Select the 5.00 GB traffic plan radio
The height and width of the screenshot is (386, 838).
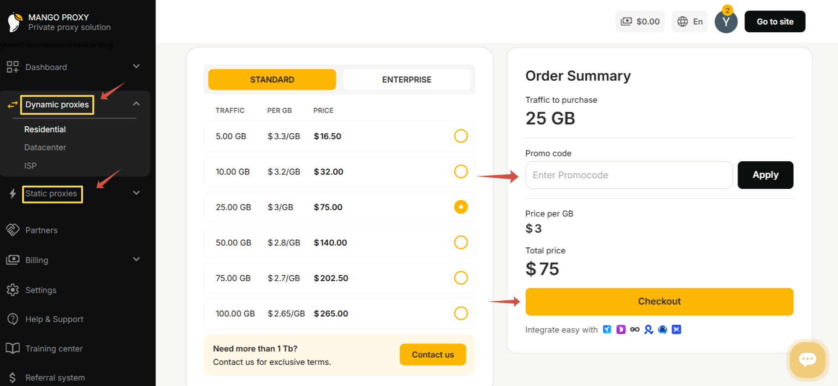(461, 136)
